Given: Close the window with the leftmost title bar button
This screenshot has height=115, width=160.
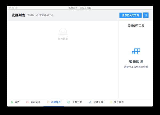Looking at the screenshot, I should (10, 8).
